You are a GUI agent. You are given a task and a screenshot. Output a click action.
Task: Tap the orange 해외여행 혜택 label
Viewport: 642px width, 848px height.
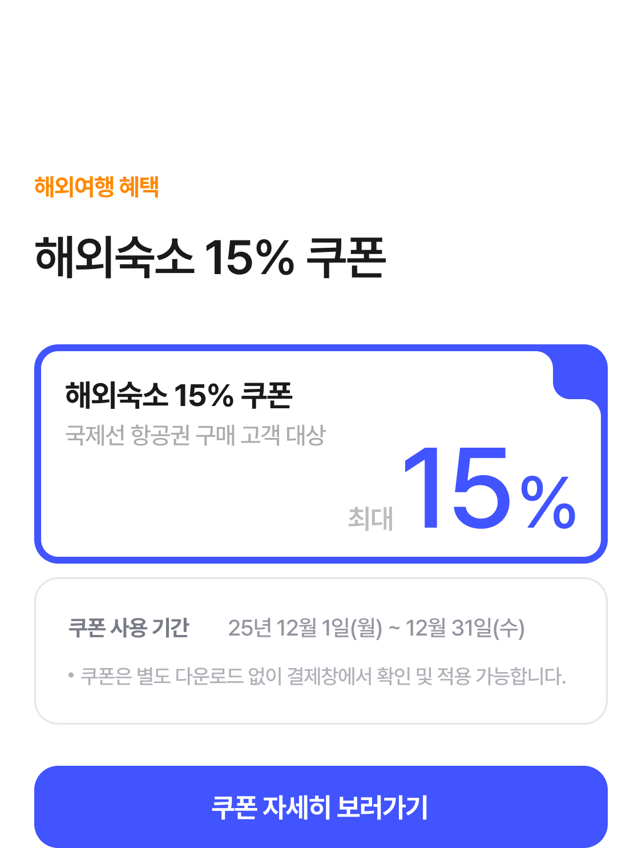click(96, 187)
